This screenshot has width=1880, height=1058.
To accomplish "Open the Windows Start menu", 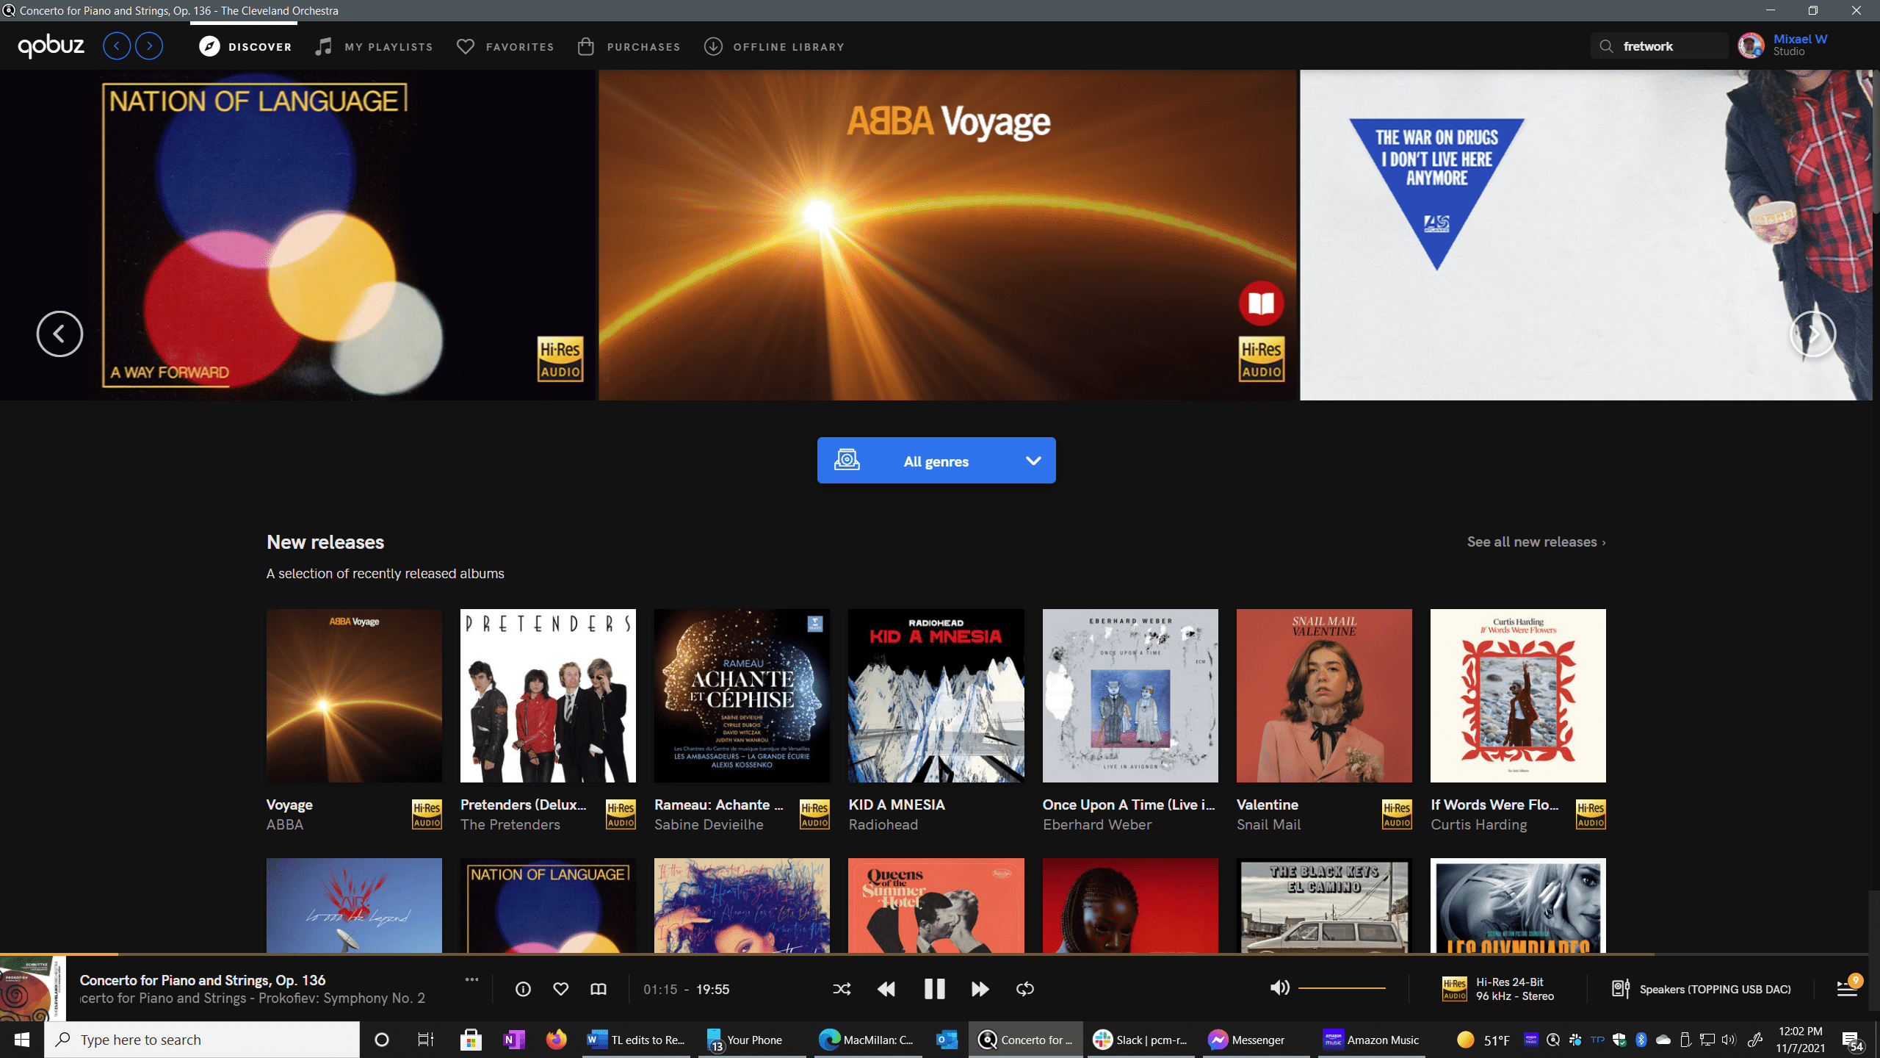I will tap(21, 1040).
